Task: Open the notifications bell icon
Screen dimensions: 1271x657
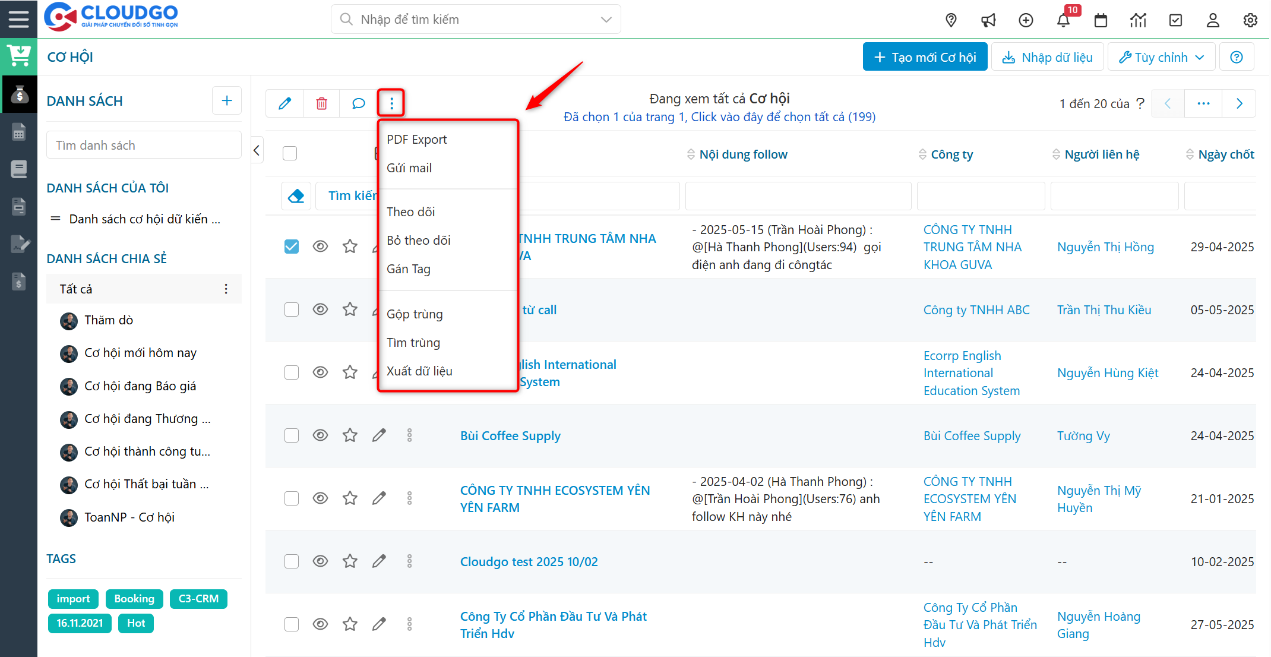Action: (1063, 20)
